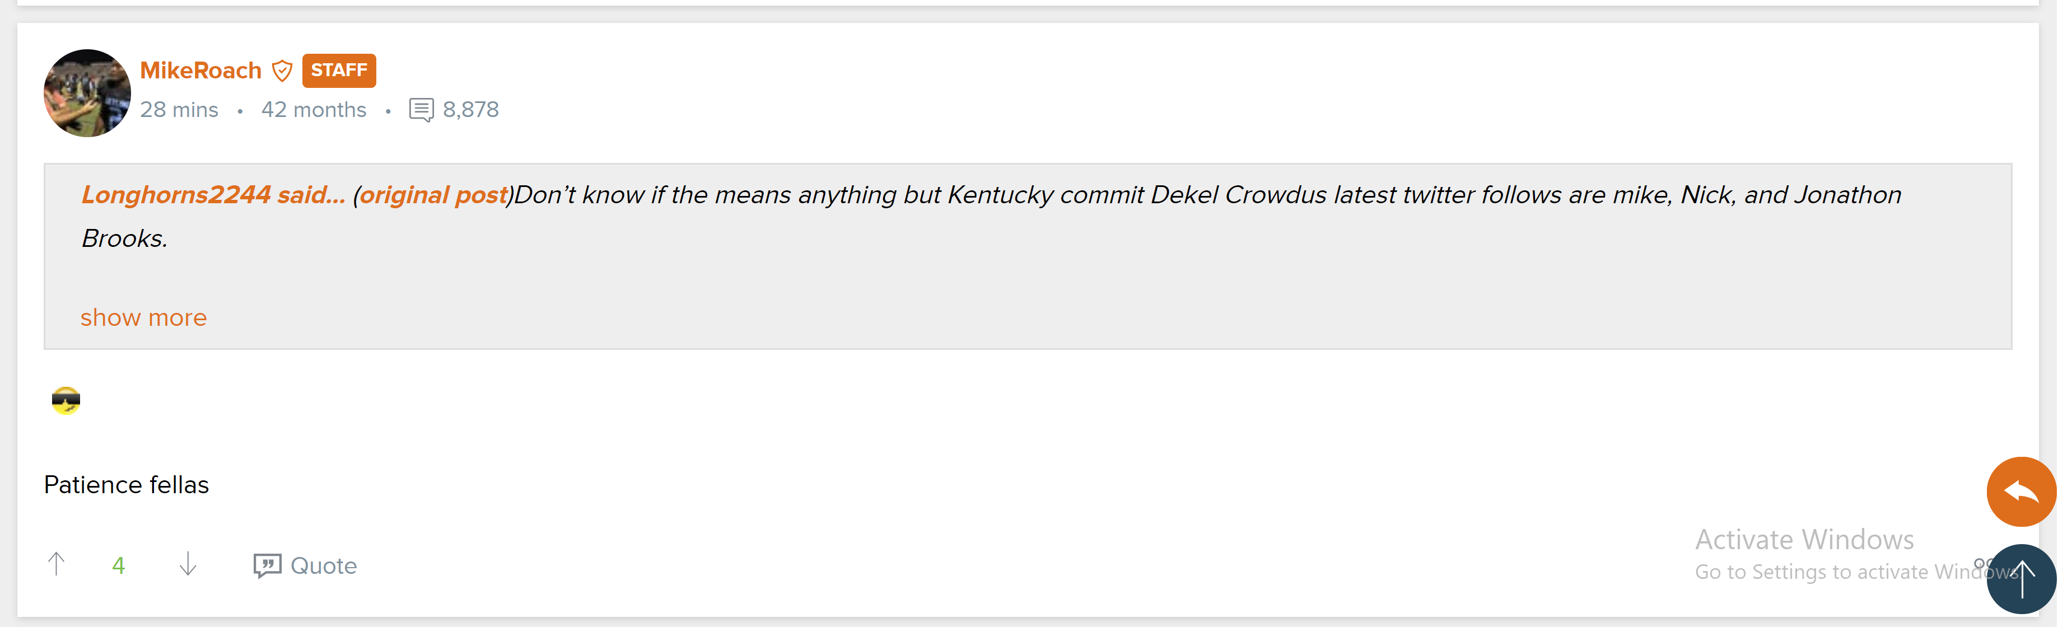Upvote MikeRoach's post with the up arrow
Screen dimensions: 2058x627
(x=56, y=565)
